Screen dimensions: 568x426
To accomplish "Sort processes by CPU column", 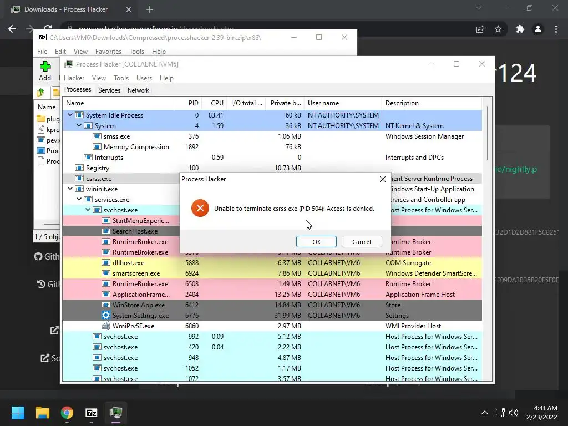I will coord(214,103).
